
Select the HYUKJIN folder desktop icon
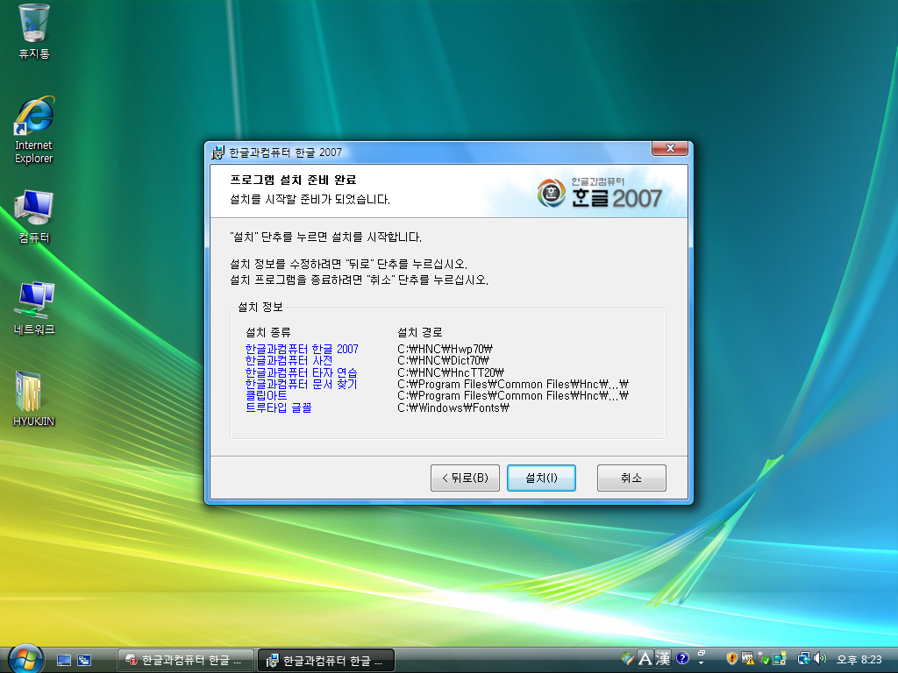point(34,399)
